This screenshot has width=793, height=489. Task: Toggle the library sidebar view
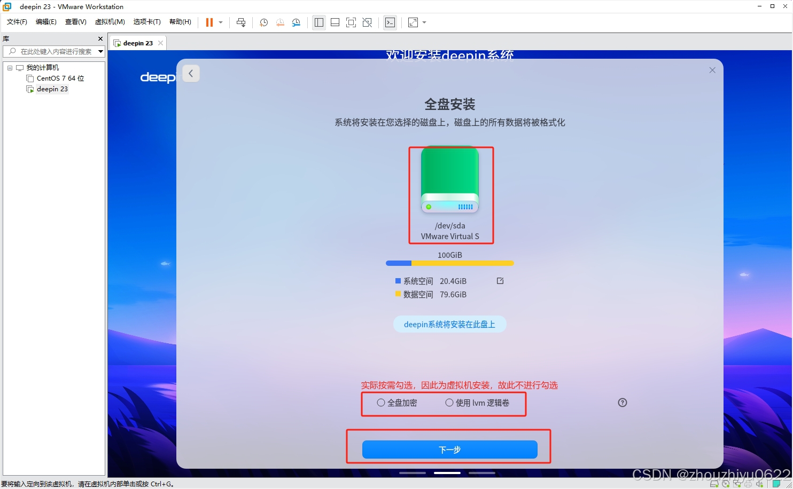click(319, 22)
